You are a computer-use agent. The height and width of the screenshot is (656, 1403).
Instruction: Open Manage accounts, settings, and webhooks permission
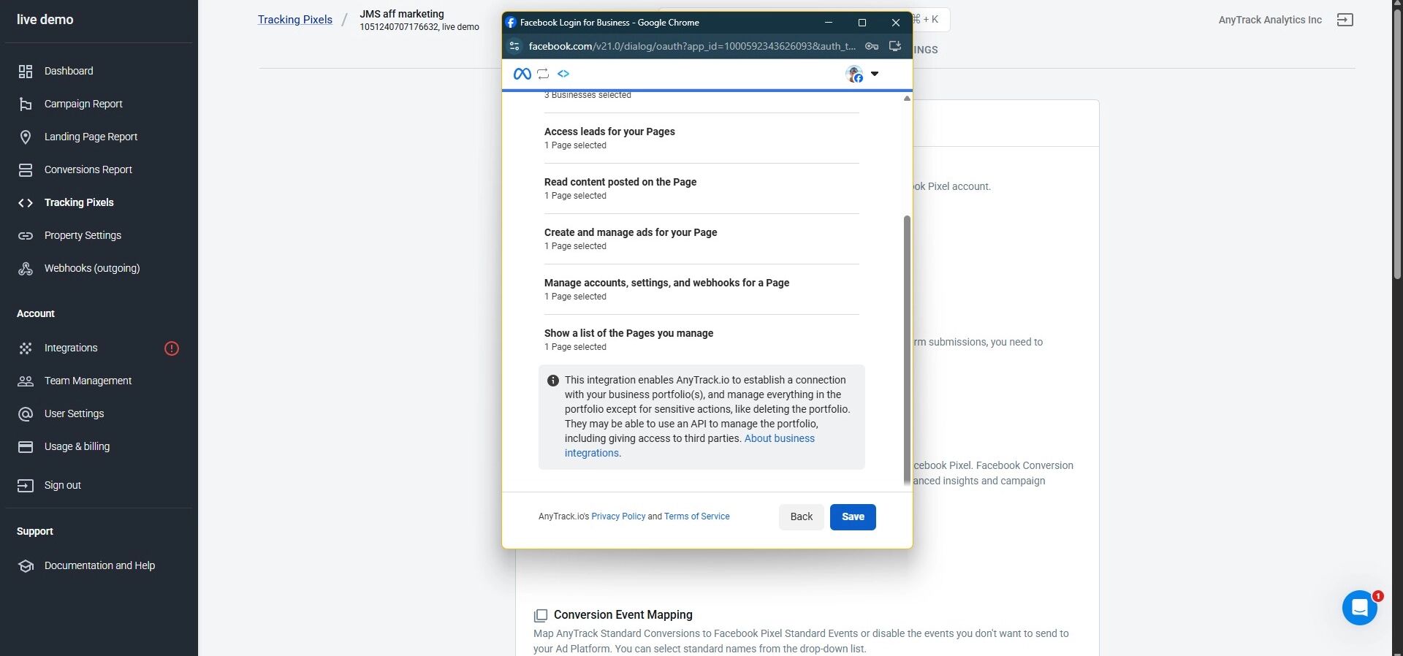tap(701, 289)
